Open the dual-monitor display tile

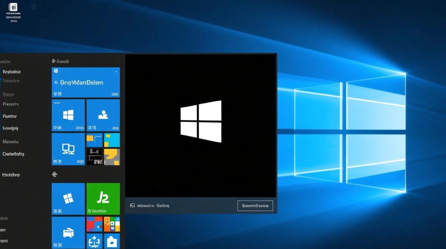point(68,149)
